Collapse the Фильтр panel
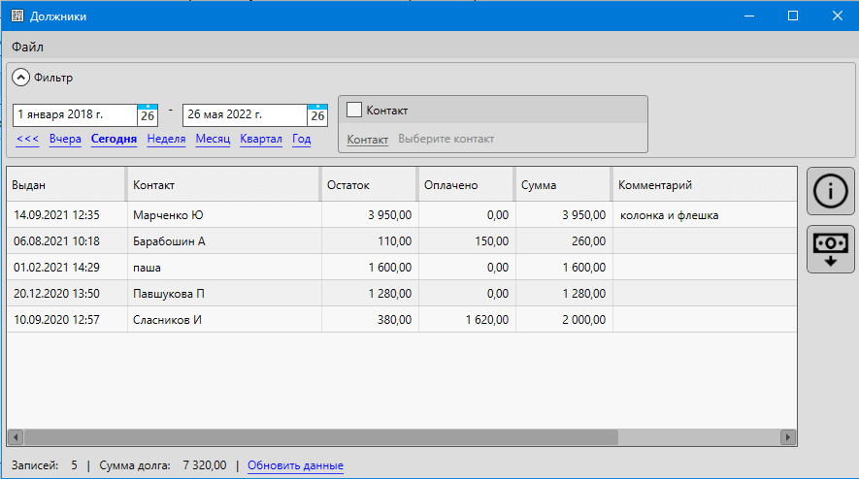Viewport: 859px width, 479px height. tap(20, 78)
